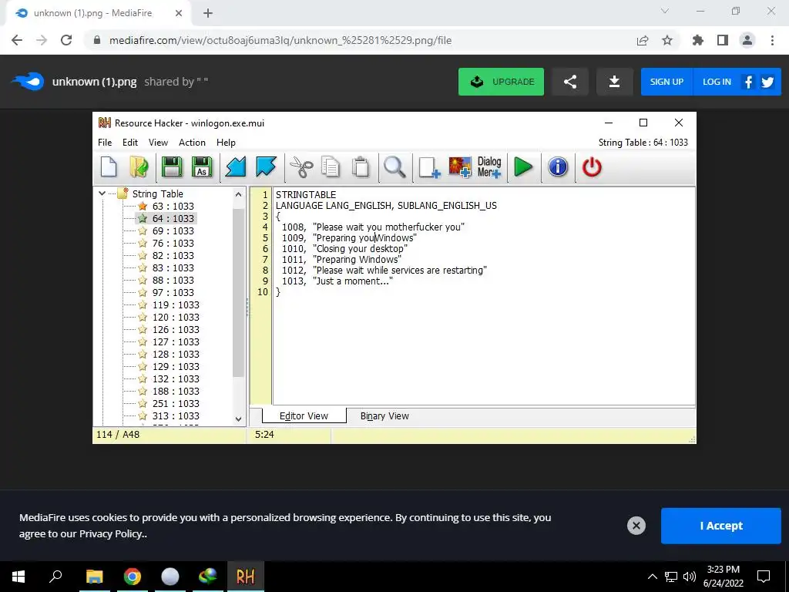Click in line 1012 services restarting text
789x592 pixels.
click(x=400, y=271)
